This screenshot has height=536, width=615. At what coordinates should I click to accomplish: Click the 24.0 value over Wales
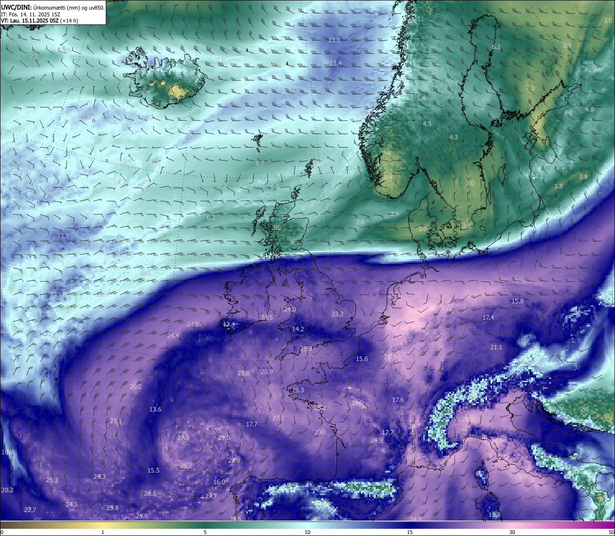click(x=290, y=310)
